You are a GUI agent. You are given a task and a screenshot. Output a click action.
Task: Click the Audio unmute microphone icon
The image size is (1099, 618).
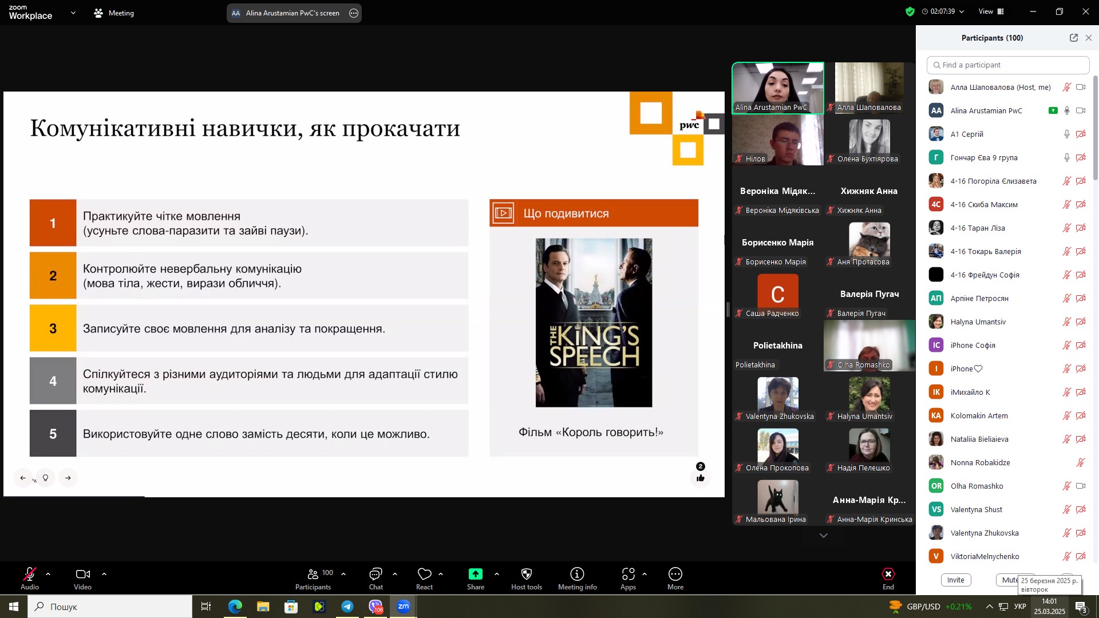click(30, 574)
